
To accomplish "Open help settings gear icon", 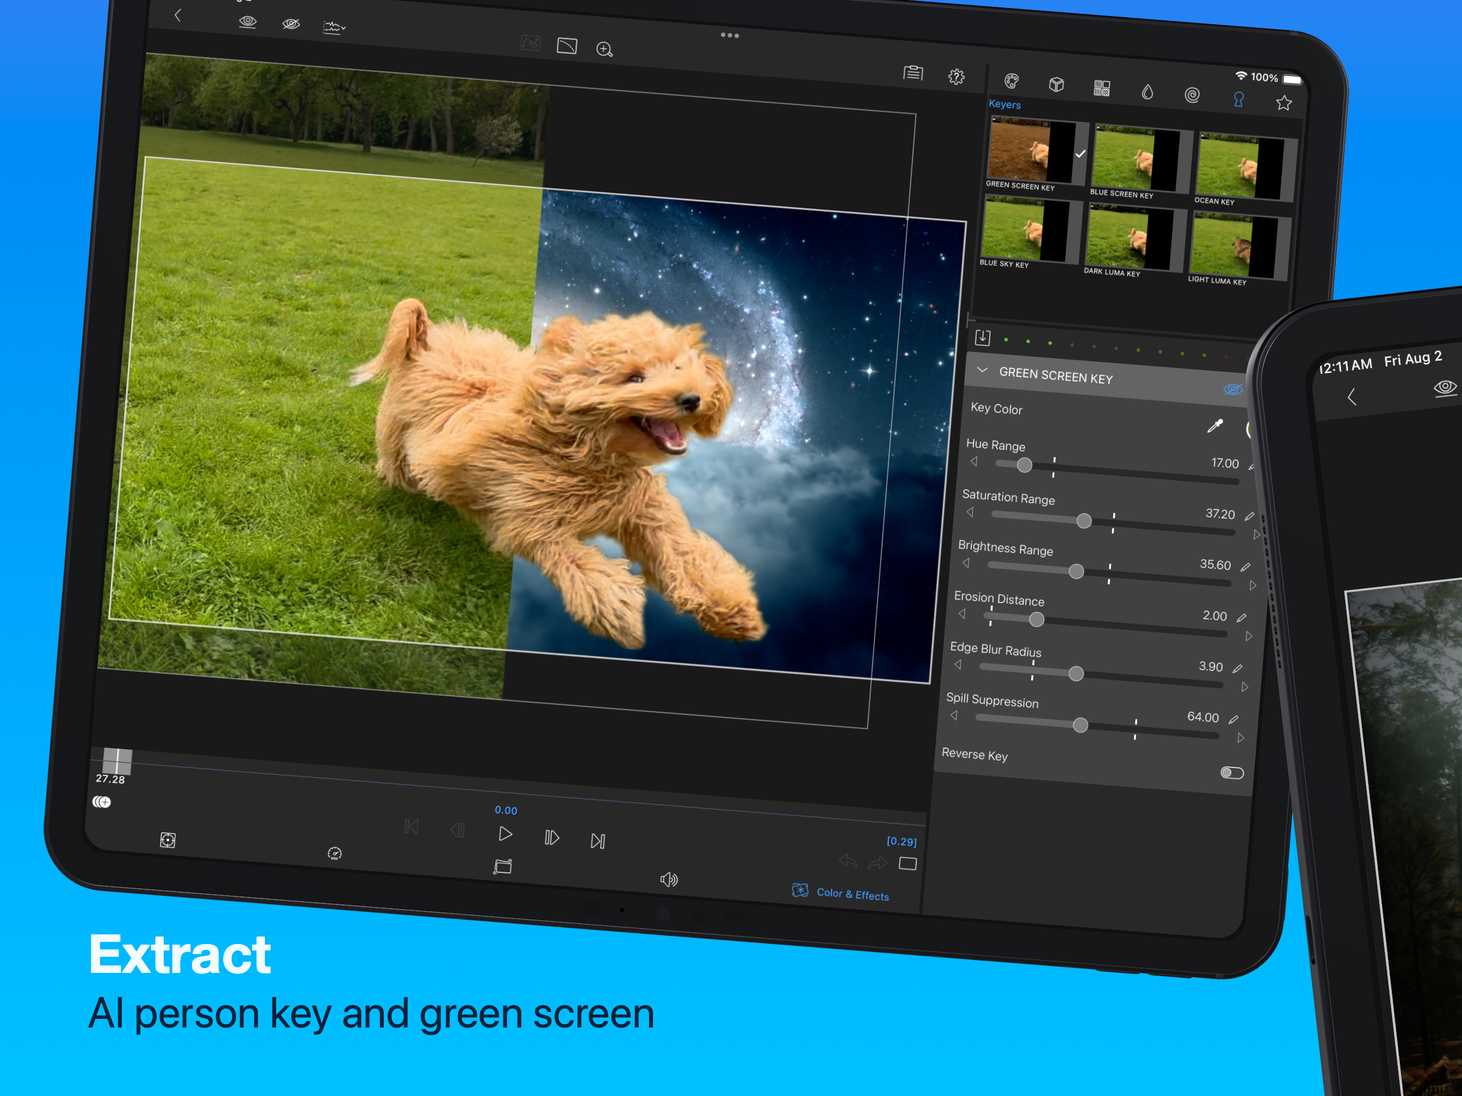I will [x=956, y=78].
